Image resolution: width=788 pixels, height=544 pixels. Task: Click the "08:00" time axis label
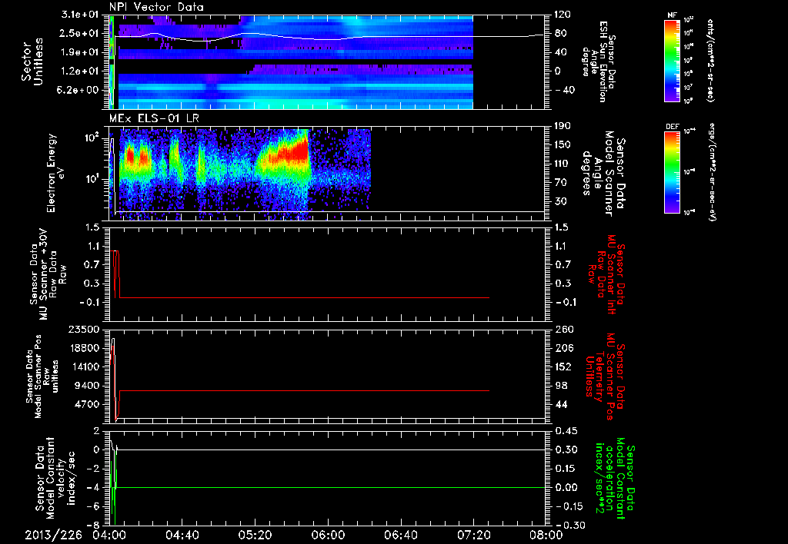tap(546, 535)
